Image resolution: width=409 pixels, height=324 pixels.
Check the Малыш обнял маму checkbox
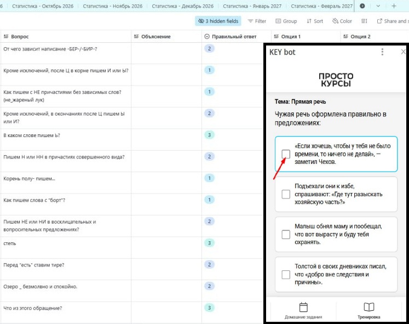(286, 235)
